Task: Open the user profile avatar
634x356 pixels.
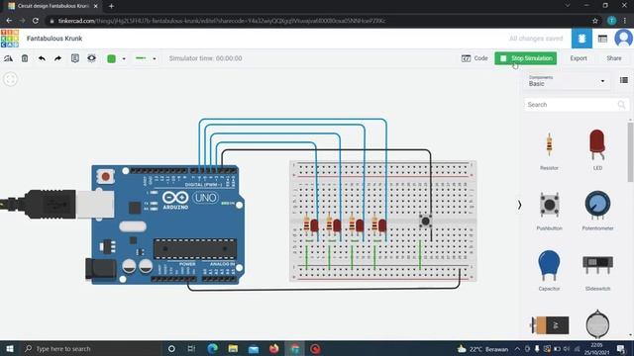Action: click(x=623, y=39)
